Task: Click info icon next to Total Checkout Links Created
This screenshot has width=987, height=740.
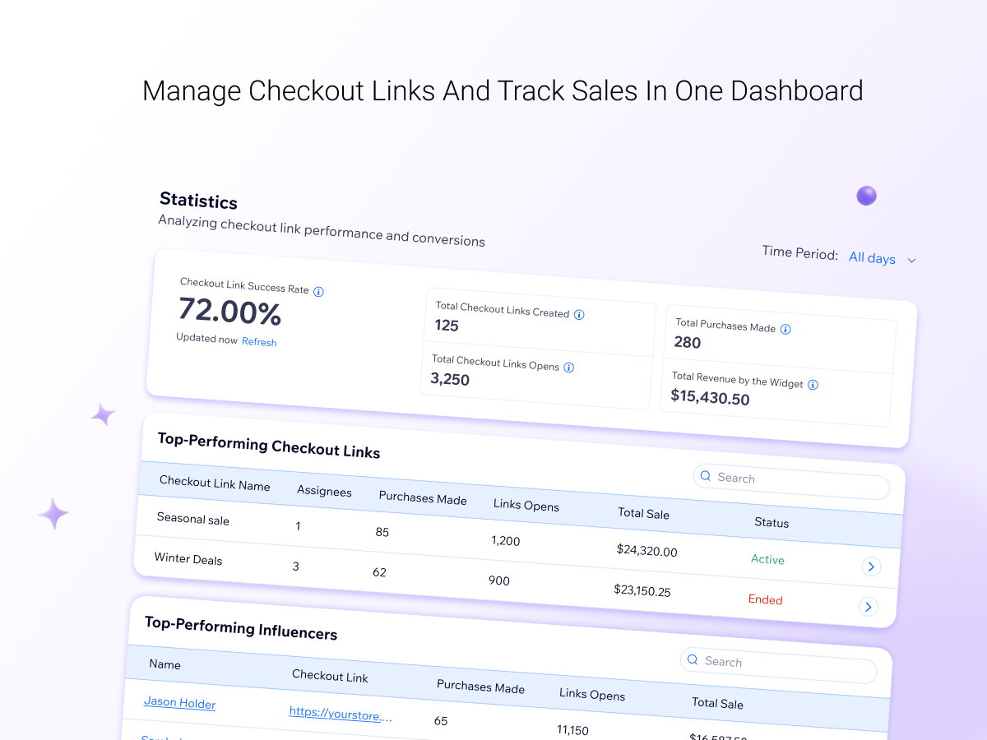Action: tap(579, 315)
